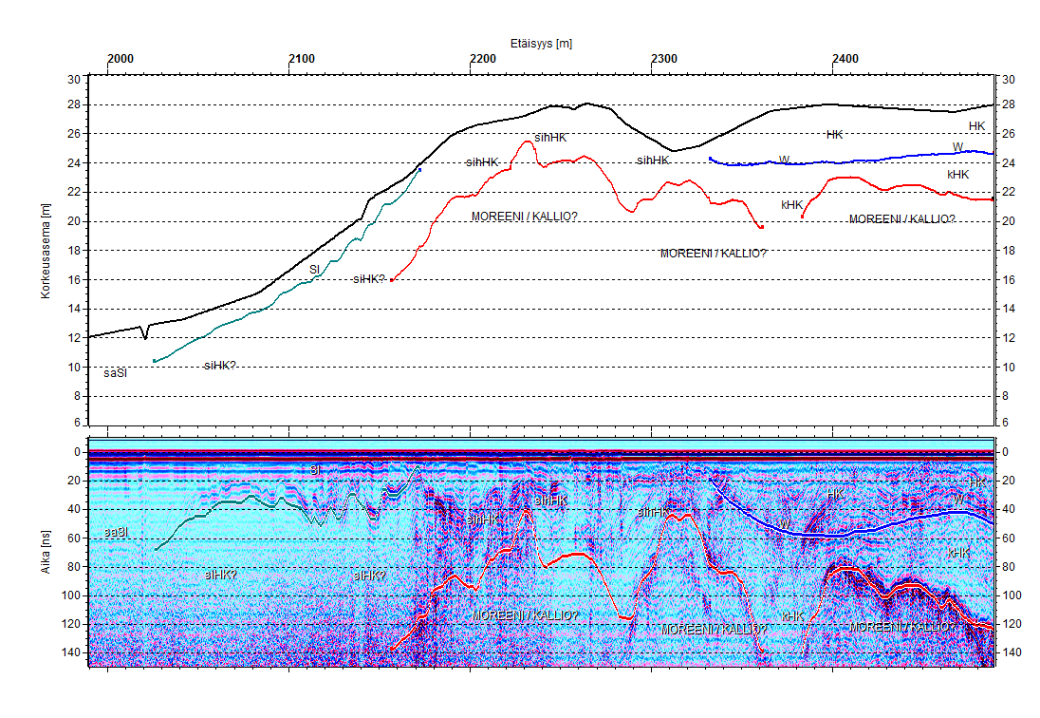Click the "Aika [ns]" vertical axis title
This screenshot has height=718, width=1040.
click(x=46, y=553)
